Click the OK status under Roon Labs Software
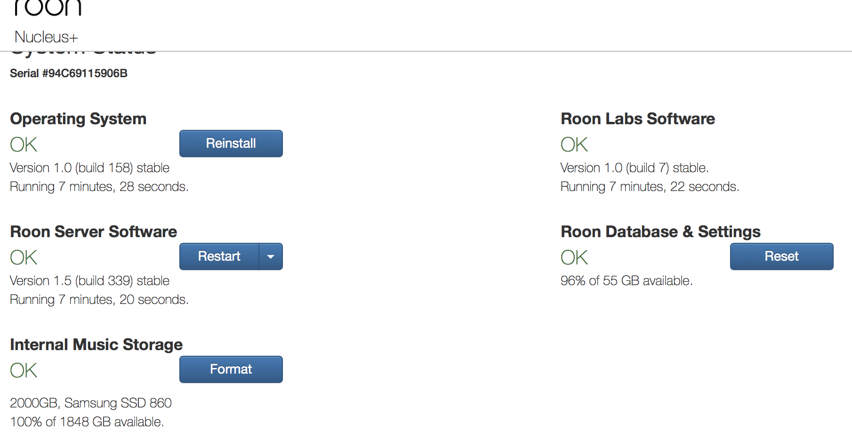852x447 pixels. [574, 144]
